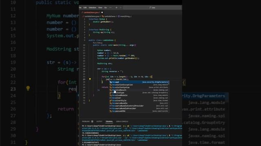
Task: Click line 23 in the editor gutter
Action: point(84,79)
